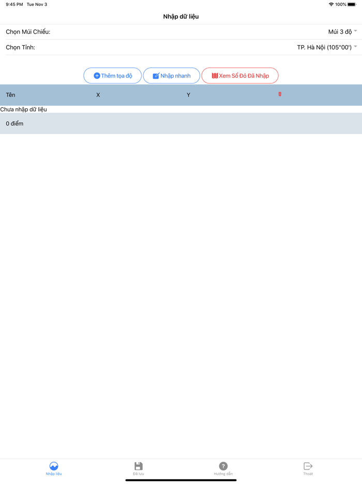Select the Thoát exit tab
Viewport: 362px width, 484px height.
click(x=308, y=468)
